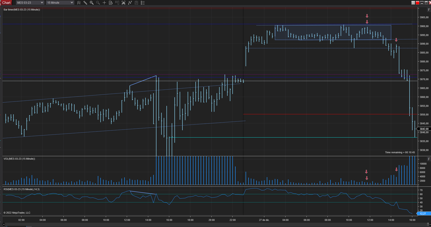Click the Bar timer indicator label
Viewport: 431px width, 227px height.
click(x=22, y=9)
